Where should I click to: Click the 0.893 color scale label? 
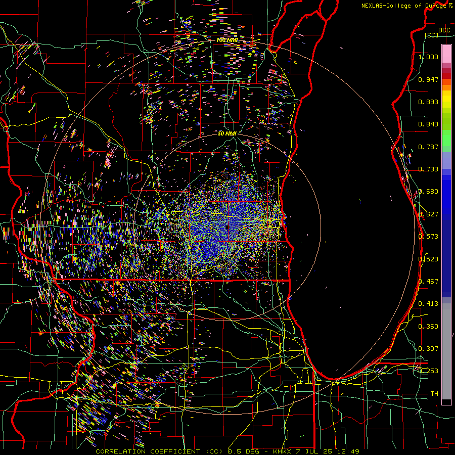tap(428, 102)
